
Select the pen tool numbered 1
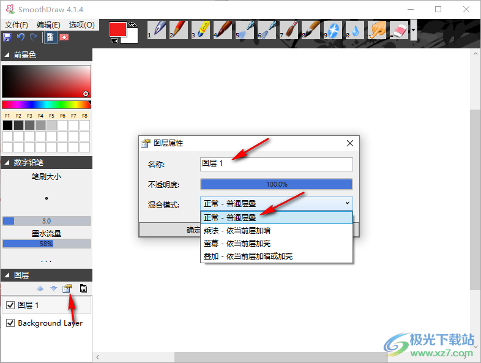[157, 30]
